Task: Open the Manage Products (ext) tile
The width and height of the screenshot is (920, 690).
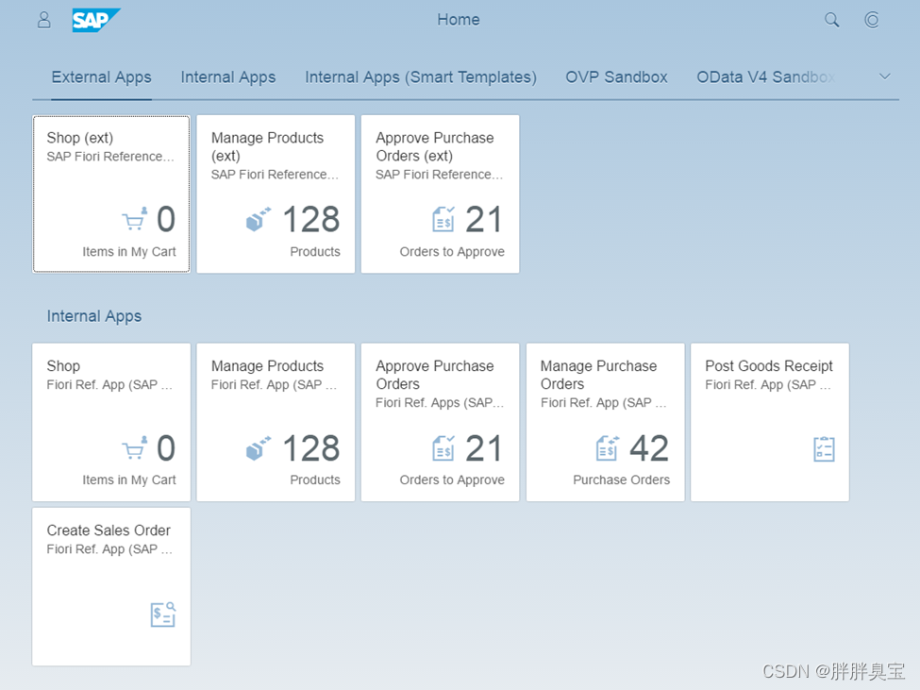Action: (276, 194)
